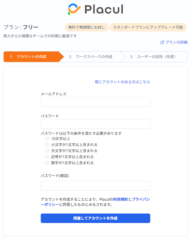Click the external link icon beside プランの詳細
The image size is (191, 239).
point(162,42)
